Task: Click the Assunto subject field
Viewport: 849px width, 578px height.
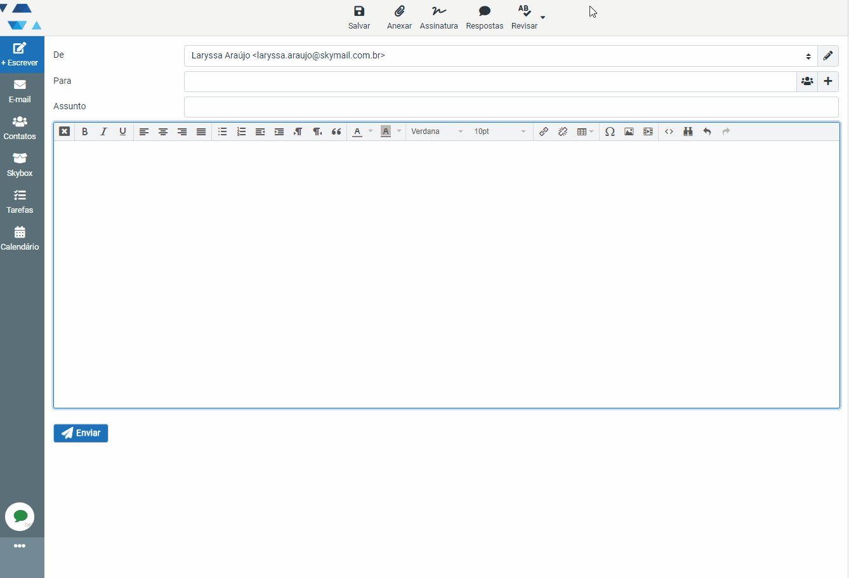Action: click(511, 107)
